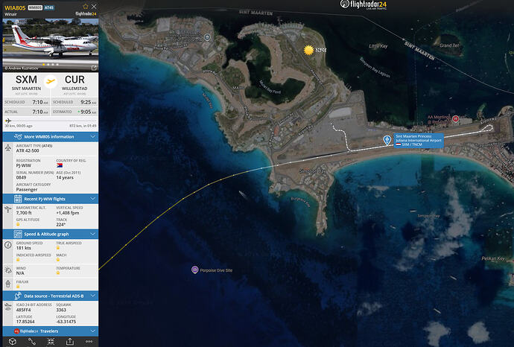Expand the More WM805 information section
The width and height of the screenshot is (514, 347).
[51, 136]
